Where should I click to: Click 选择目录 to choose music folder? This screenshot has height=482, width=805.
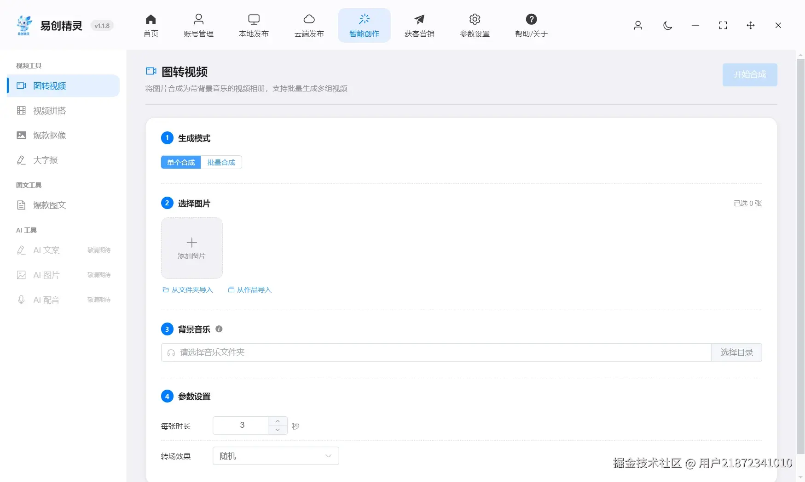click(736, 352)
